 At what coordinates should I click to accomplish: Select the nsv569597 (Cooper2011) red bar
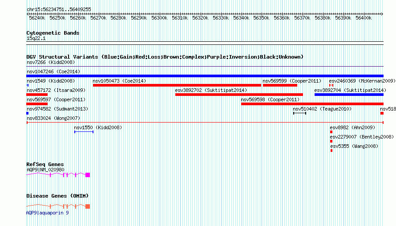(x=37, y=104)
